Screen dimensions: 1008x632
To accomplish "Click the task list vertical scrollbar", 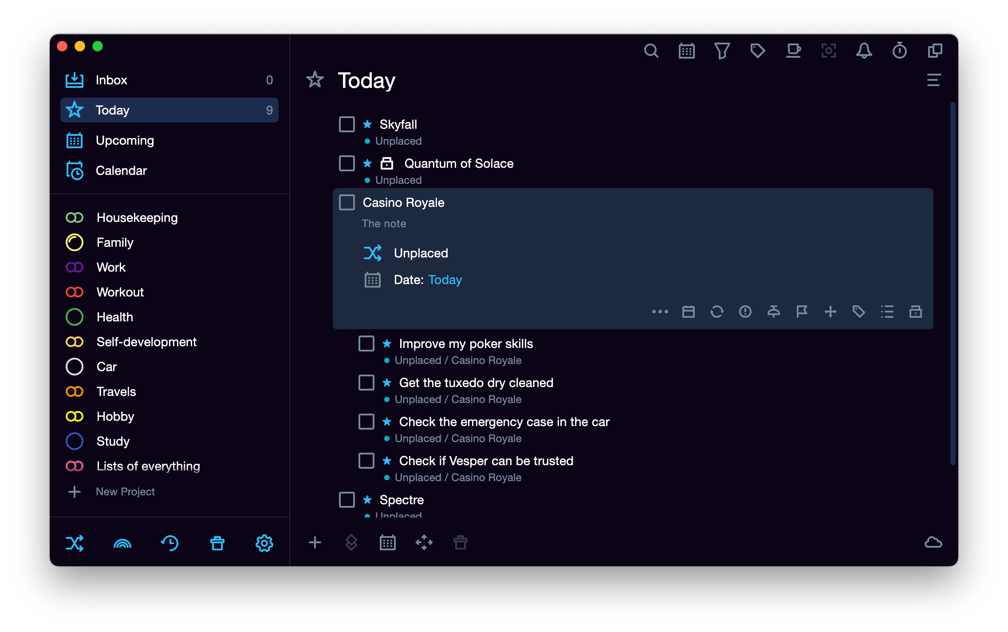I will coord(953,284).
